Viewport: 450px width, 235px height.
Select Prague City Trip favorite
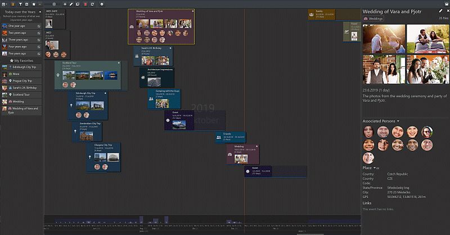pyautogui.click(x=21, y=81)
